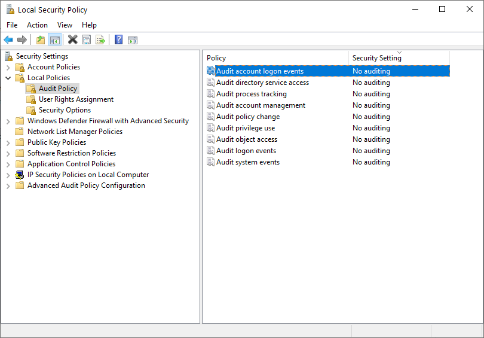484x338 pixels.
Task: Click the Export List toolbar icon
Action: tap(100, 39)
